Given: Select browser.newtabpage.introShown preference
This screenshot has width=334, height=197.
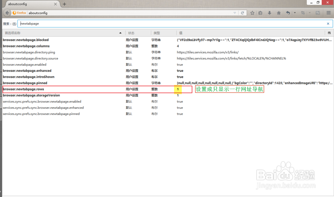Looking at the screenshot, I should (x=168, y=77).
